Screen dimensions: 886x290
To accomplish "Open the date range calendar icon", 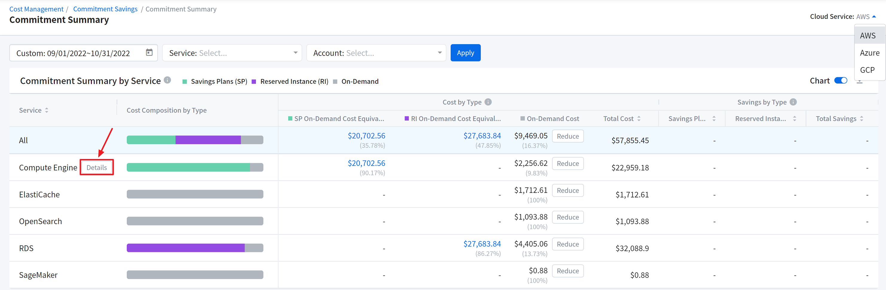I will click(149, 53).
